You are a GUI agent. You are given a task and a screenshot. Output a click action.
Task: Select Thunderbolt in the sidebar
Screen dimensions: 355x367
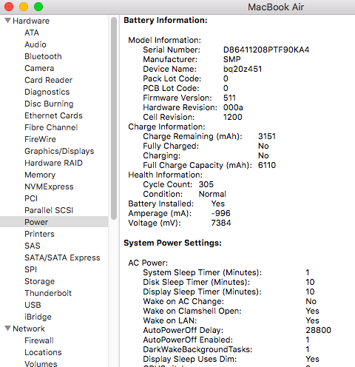(48, 293)
